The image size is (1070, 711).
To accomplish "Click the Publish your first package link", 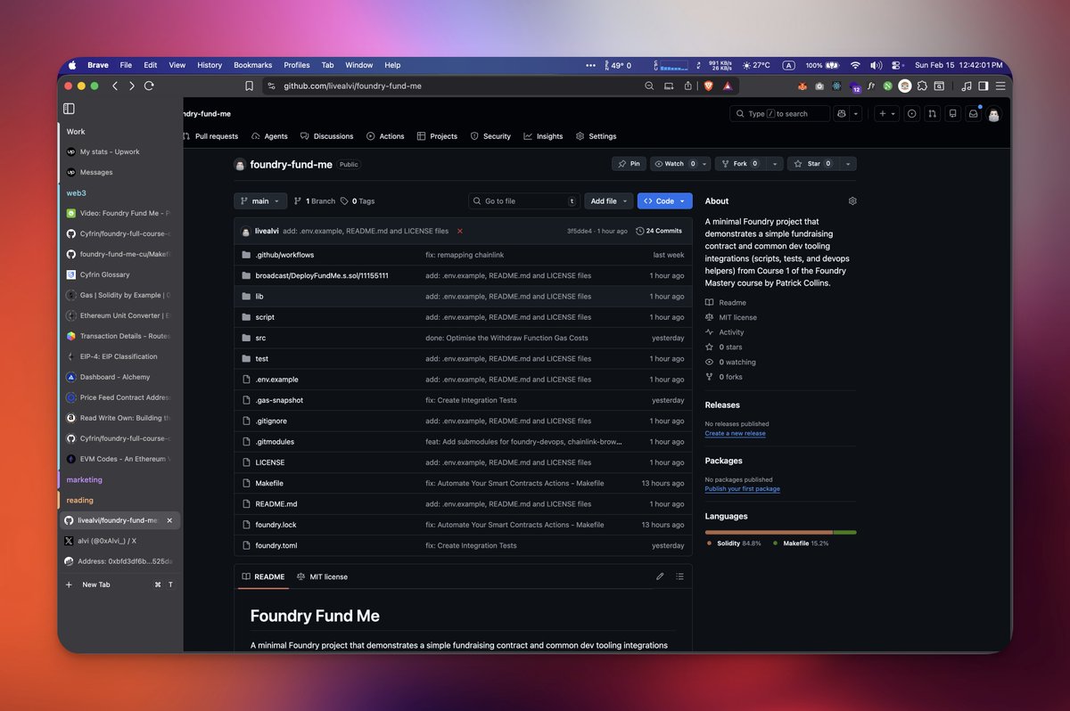I will [742, 488].
